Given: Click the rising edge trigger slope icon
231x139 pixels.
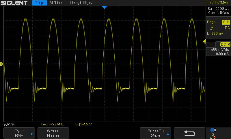Looking at the screenshot, I should pyautogui.click(x=212, y=28).
